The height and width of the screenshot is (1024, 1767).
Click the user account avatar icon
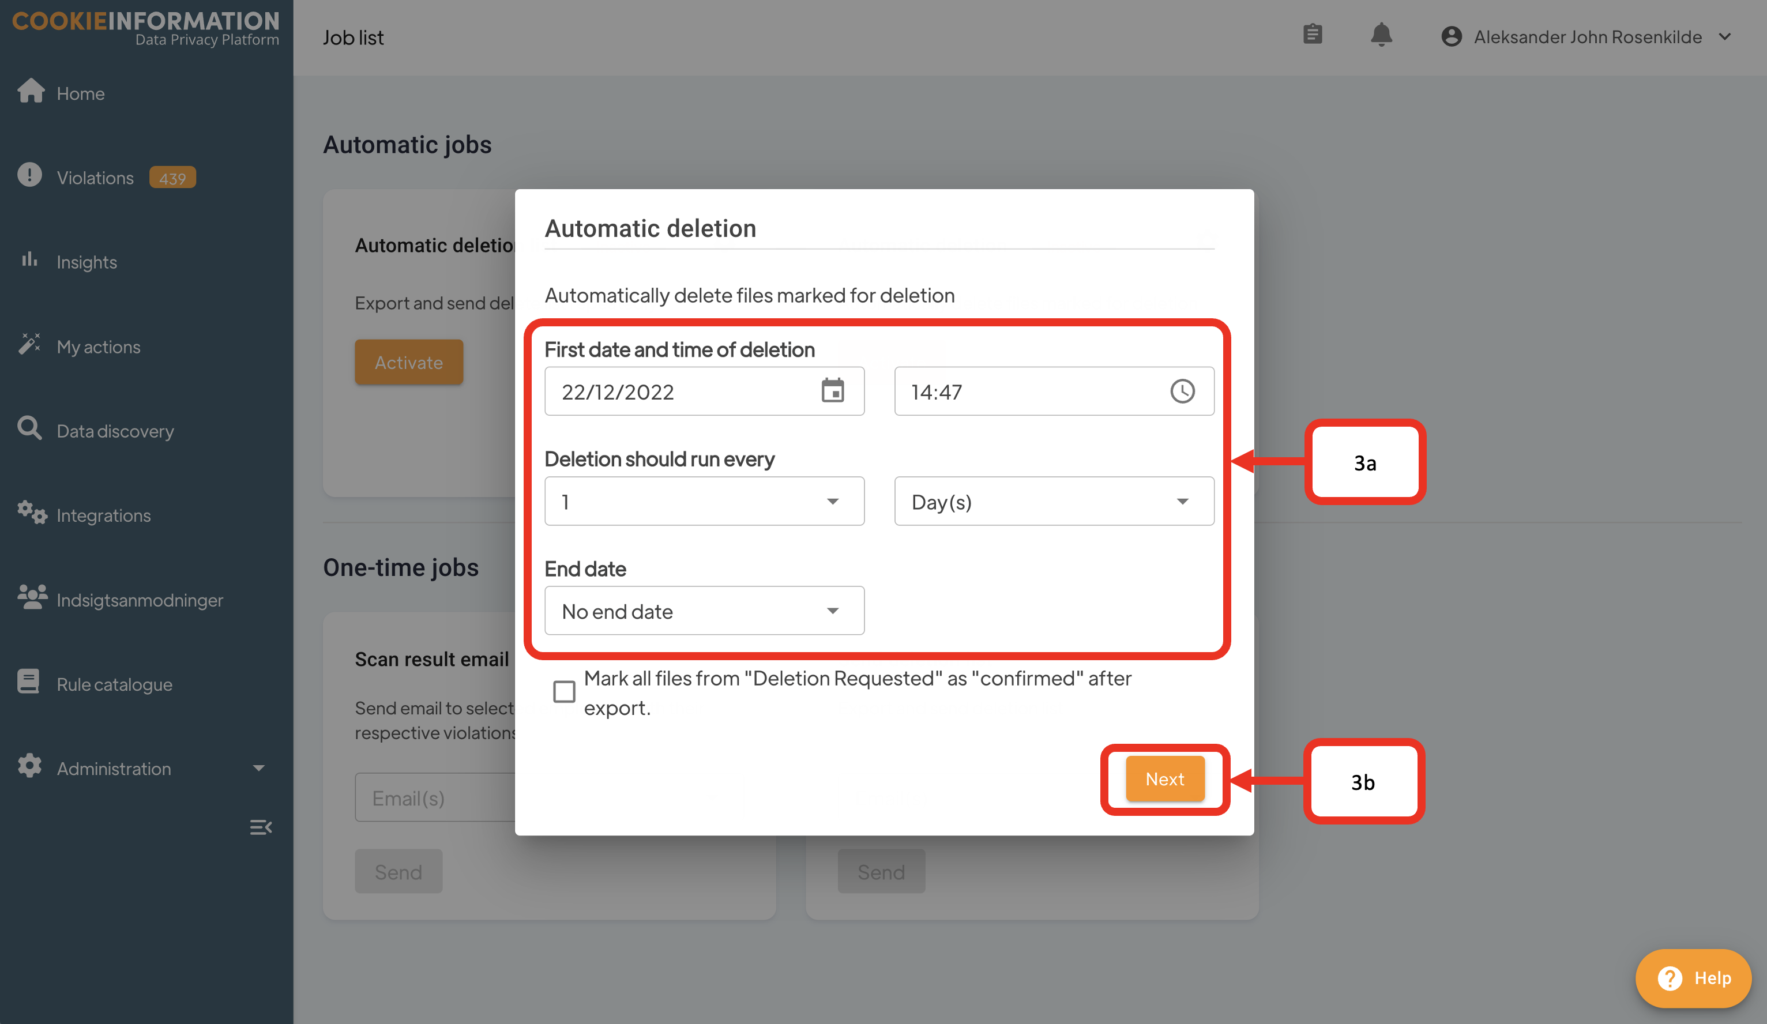tap(1451, 36)
